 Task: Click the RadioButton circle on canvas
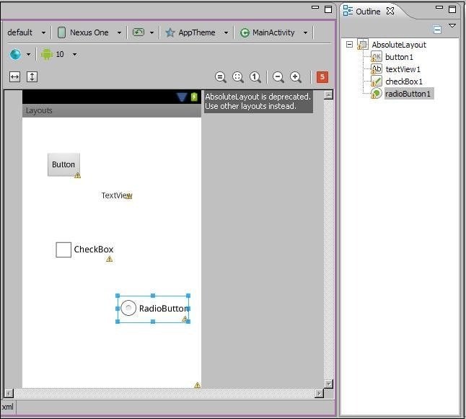128,308
